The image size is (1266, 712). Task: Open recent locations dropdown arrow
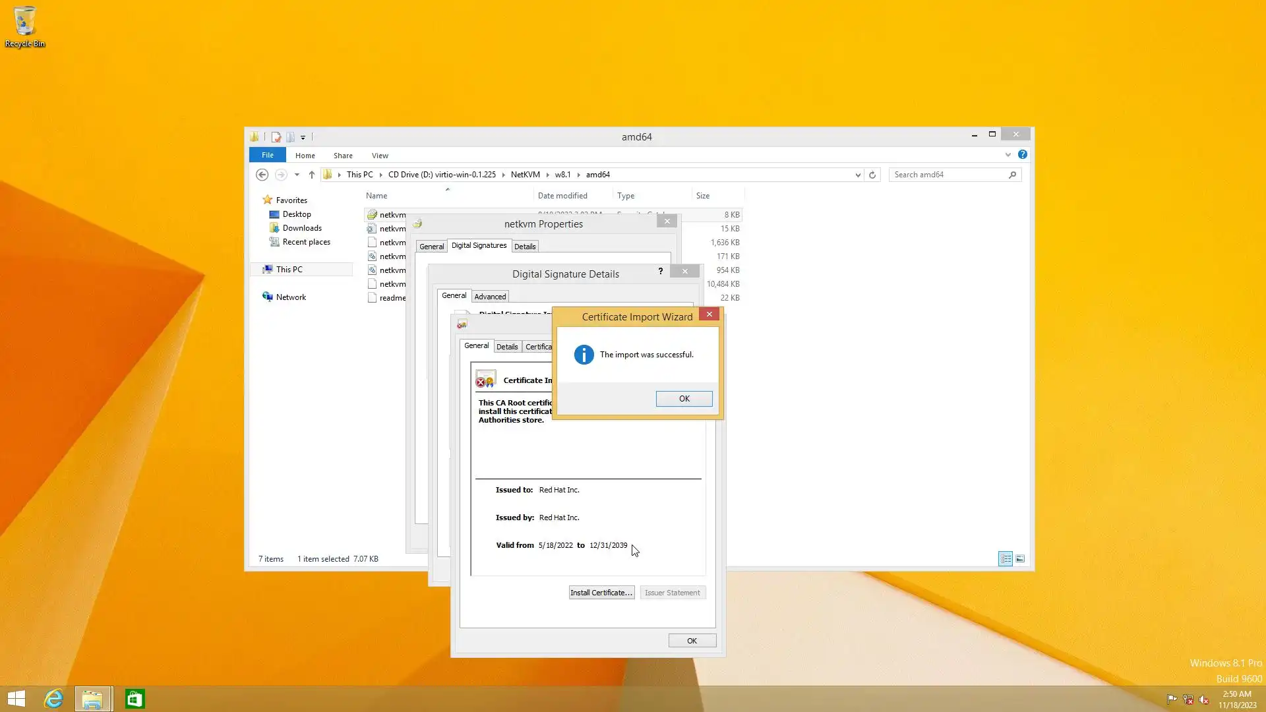coord(297,175)
